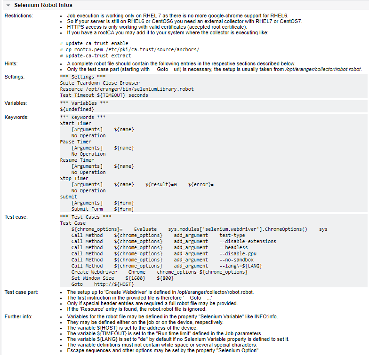Screen dimensions: 369x355
Task: Click the '${chrome_options}= Evaluate' line
Action: click(x=200, y=229)
